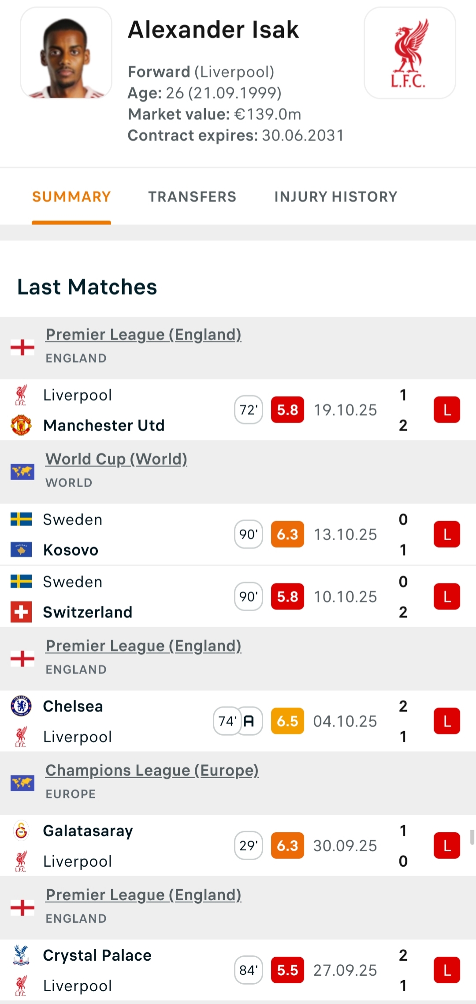Screen dimensions: 476x1004
Task: Click the Switzerland flag icon
Action: click(x=21, y=612)
